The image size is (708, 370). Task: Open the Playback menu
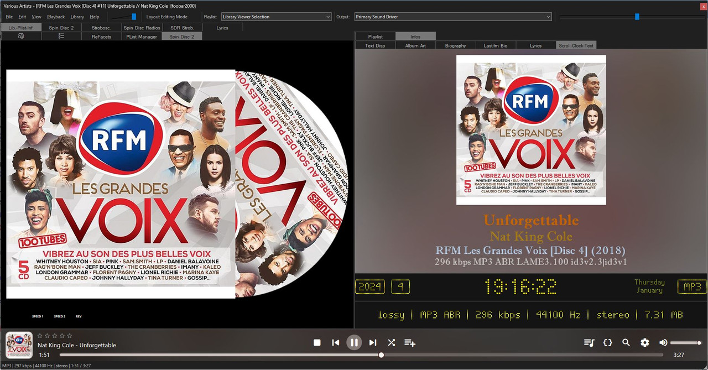coord(56,17)
